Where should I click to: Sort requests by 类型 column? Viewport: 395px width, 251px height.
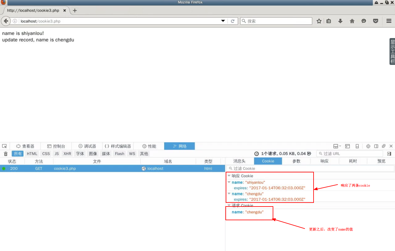tap(208, 161)
